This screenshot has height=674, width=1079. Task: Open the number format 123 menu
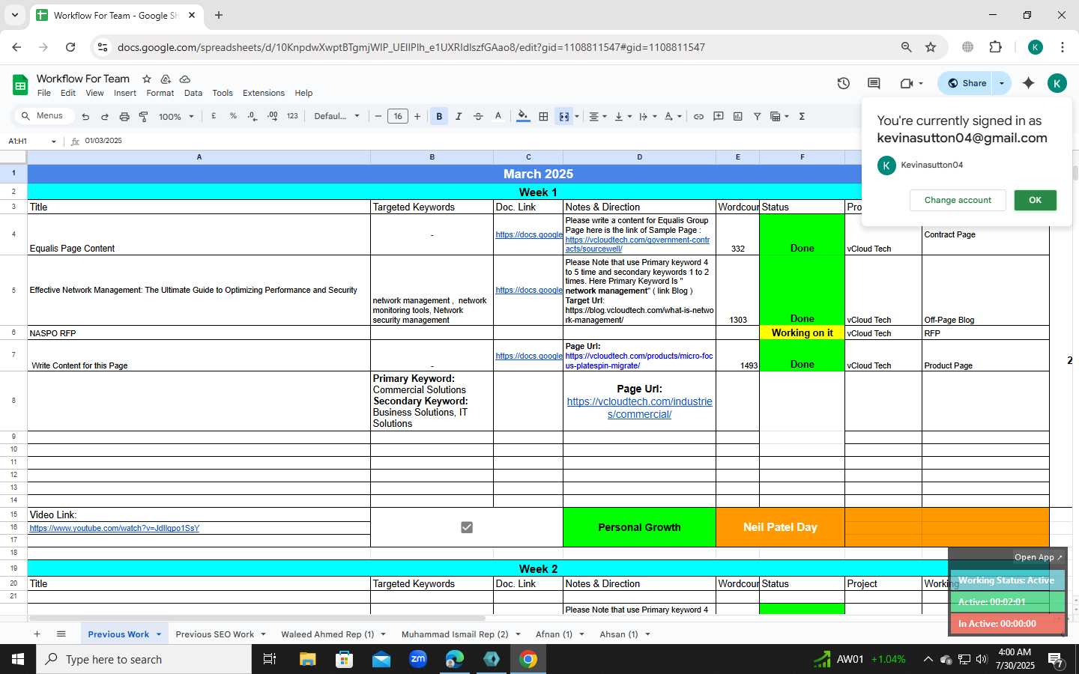click(292, 116)
